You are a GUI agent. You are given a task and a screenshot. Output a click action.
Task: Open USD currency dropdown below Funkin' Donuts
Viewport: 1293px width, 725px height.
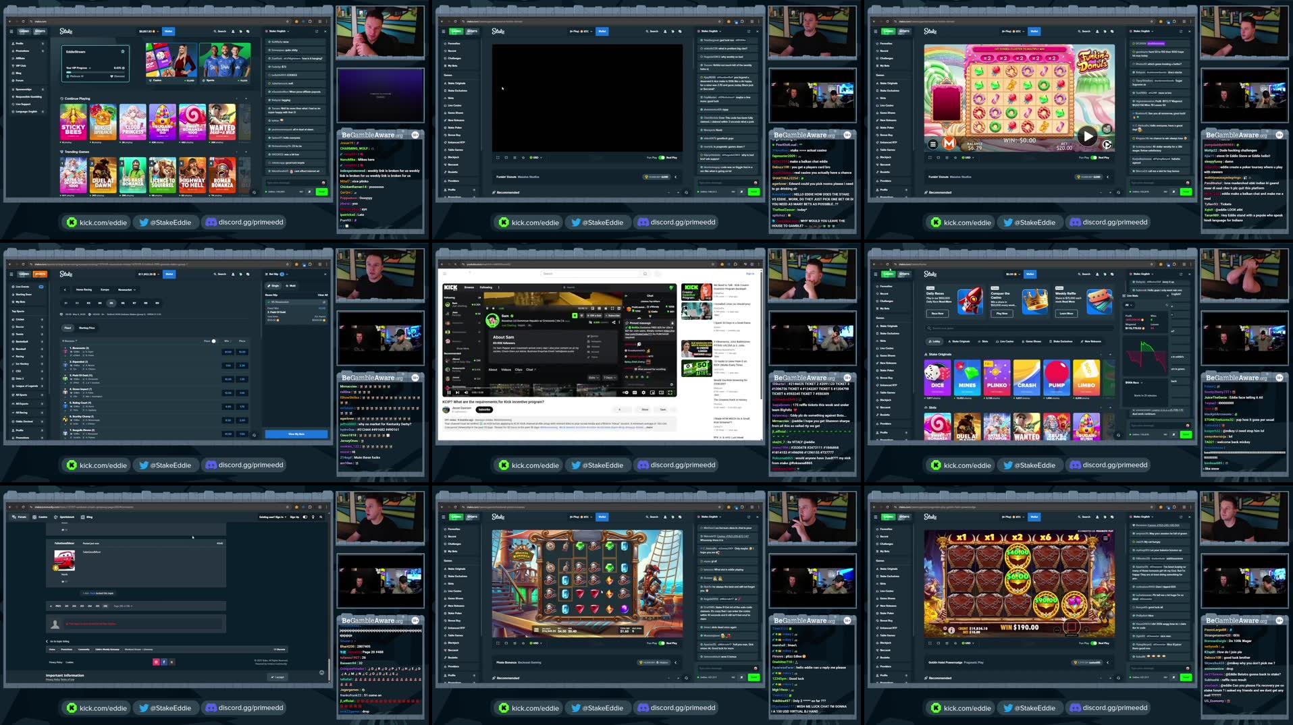pos(969,158)
